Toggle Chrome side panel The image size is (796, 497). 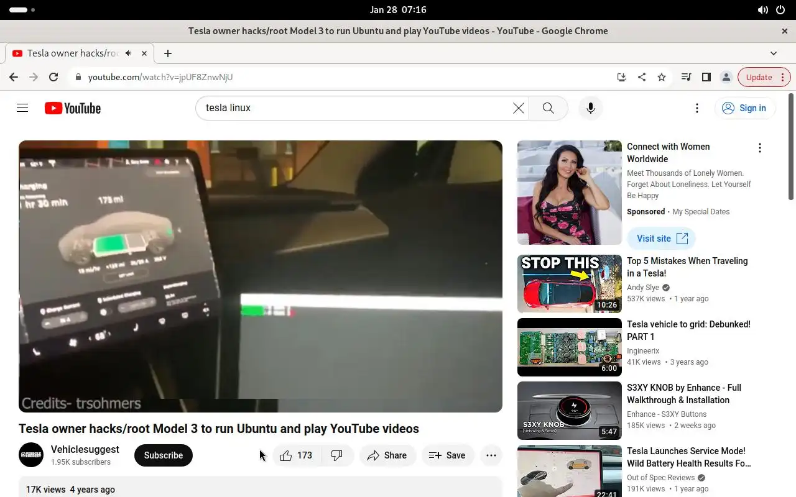click(706, 77)
